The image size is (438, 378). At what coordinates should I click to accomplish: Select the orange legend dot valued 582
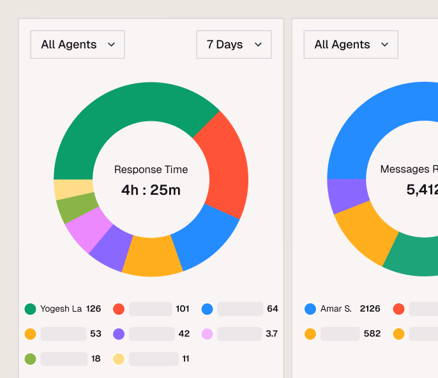click(310, 334)
